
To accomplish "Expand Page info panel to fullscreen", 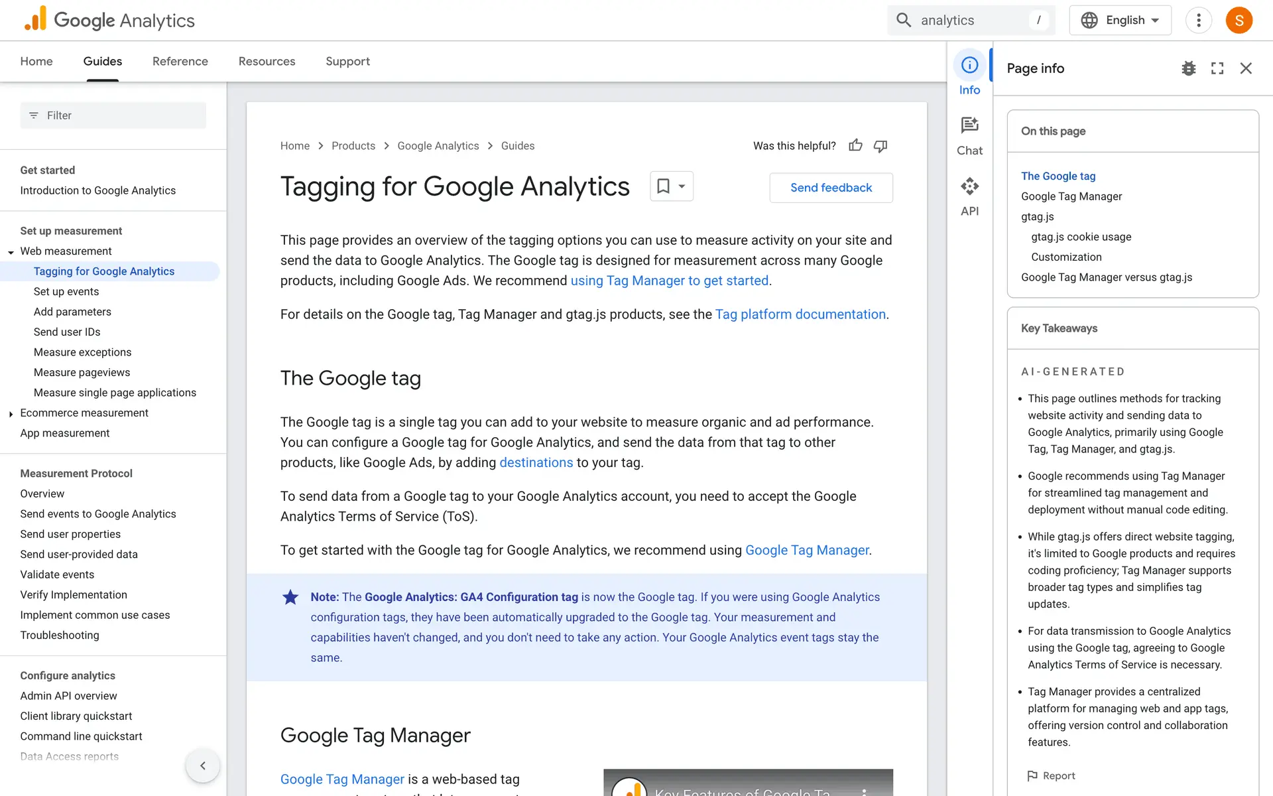I will click(1217, 68).
